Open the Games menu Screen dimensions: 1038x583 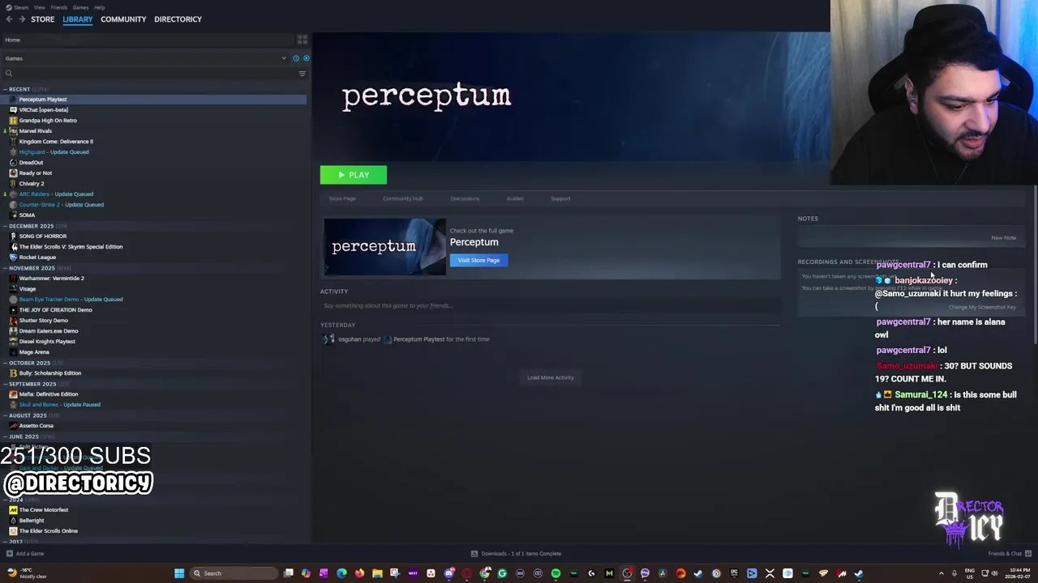tap(80, 7)
